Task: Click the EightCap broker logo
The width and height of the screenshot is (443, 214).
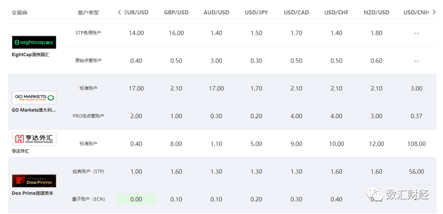Action: pos(34,42)
